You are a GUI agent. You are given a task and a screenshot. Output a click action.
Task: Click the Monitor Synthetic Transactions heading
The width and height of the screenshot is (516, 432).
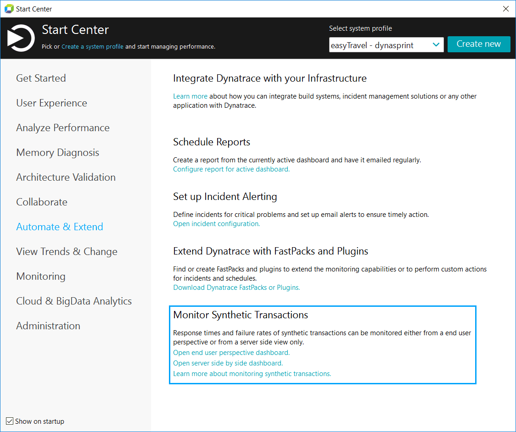pyautogui.click(x=241, y=315)
